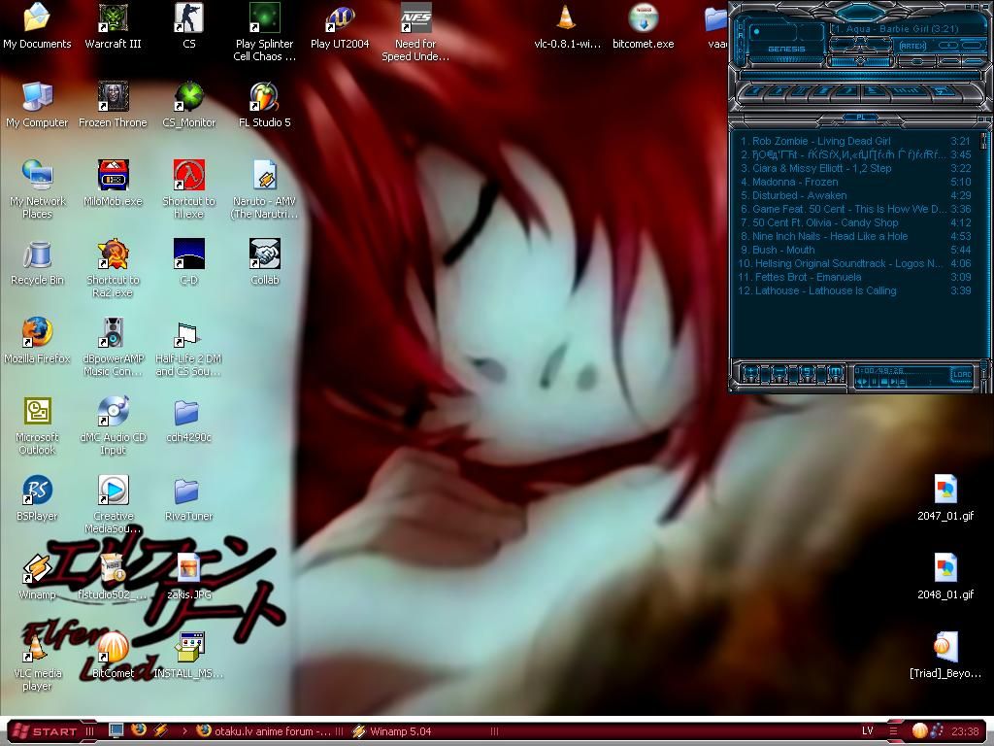Select track Ciara & Missy Elliott - 1,2 Step

coord(855,168)
